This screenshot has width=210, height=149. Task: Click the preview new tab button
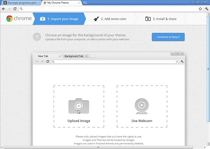(x=92, y=56)
